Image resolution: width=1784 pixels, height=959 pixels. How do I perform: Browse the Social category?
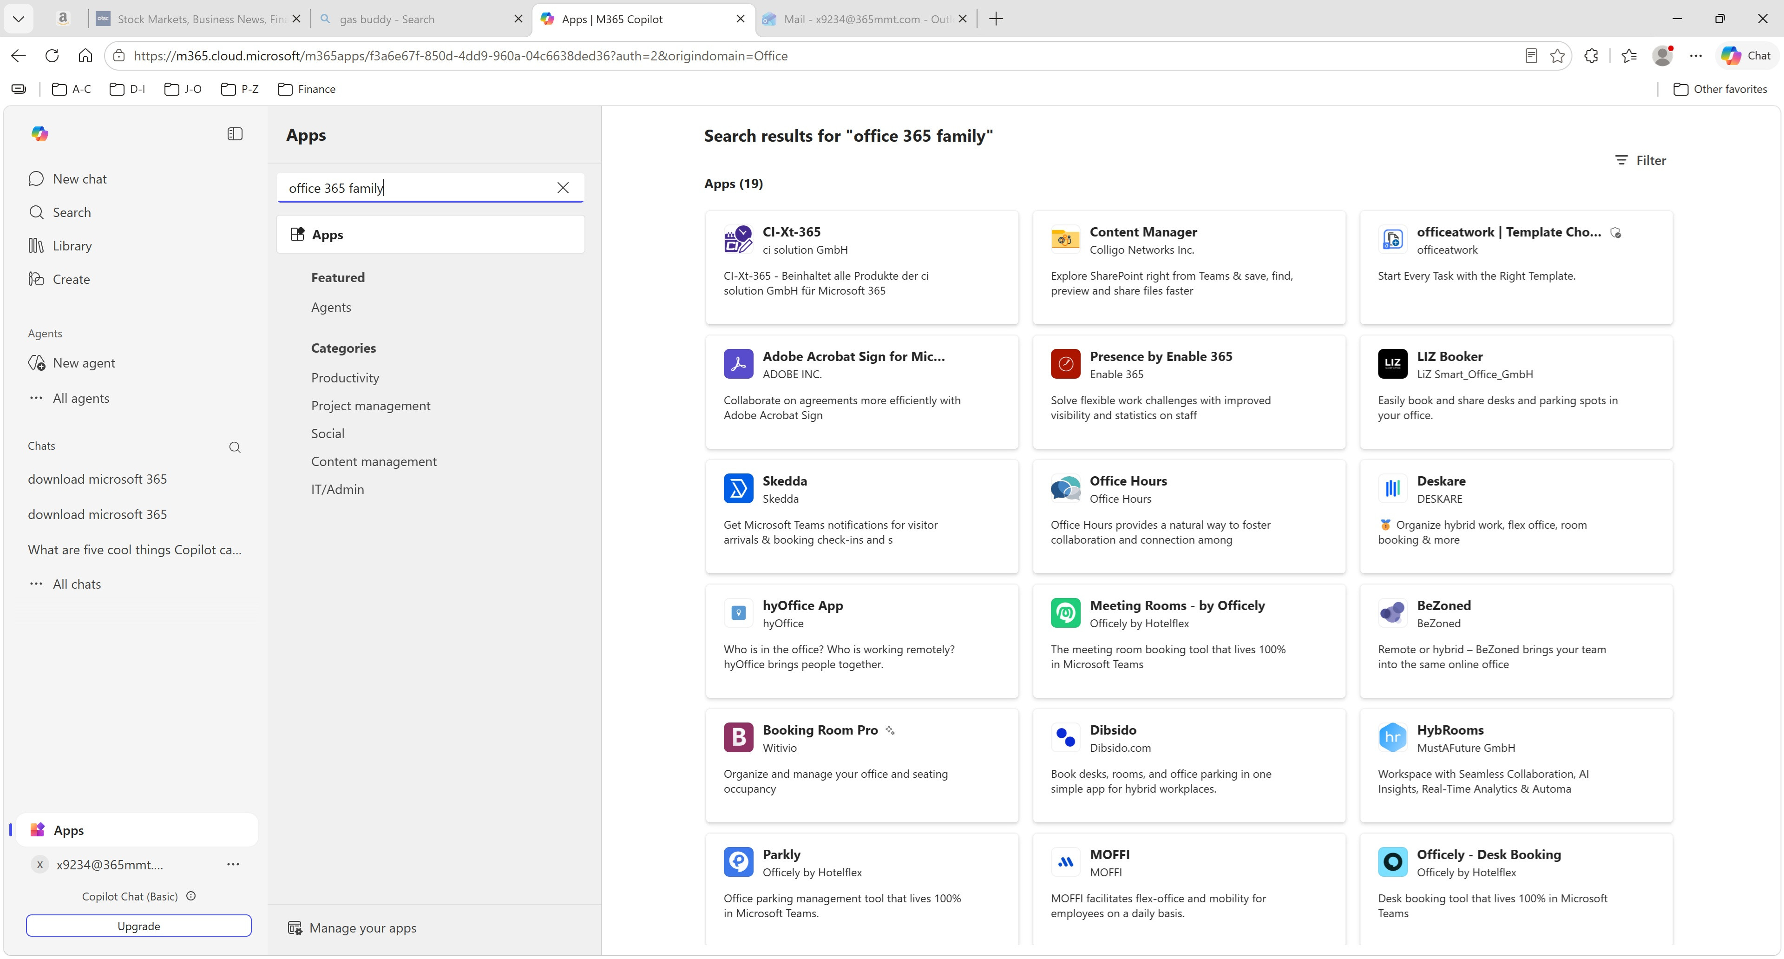328,434
